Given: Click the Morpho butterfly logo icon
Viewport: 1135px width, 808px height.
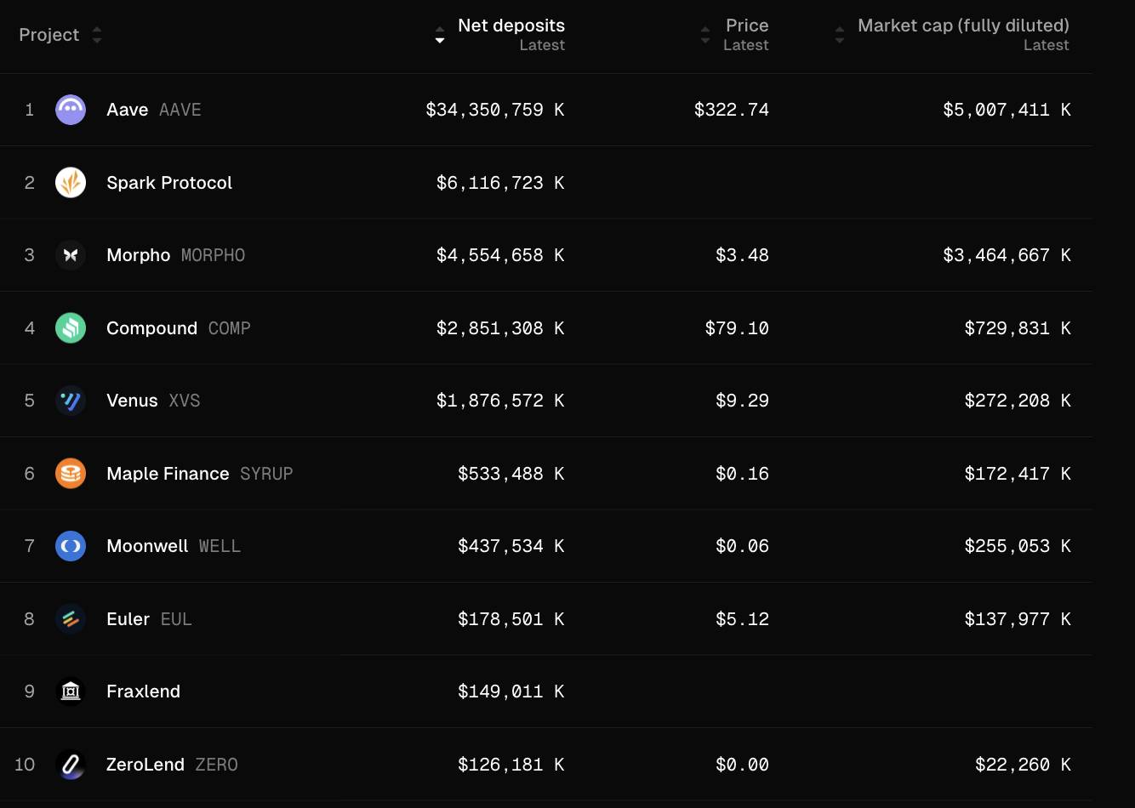Looking at the screenshot, I should coord(71,255).
